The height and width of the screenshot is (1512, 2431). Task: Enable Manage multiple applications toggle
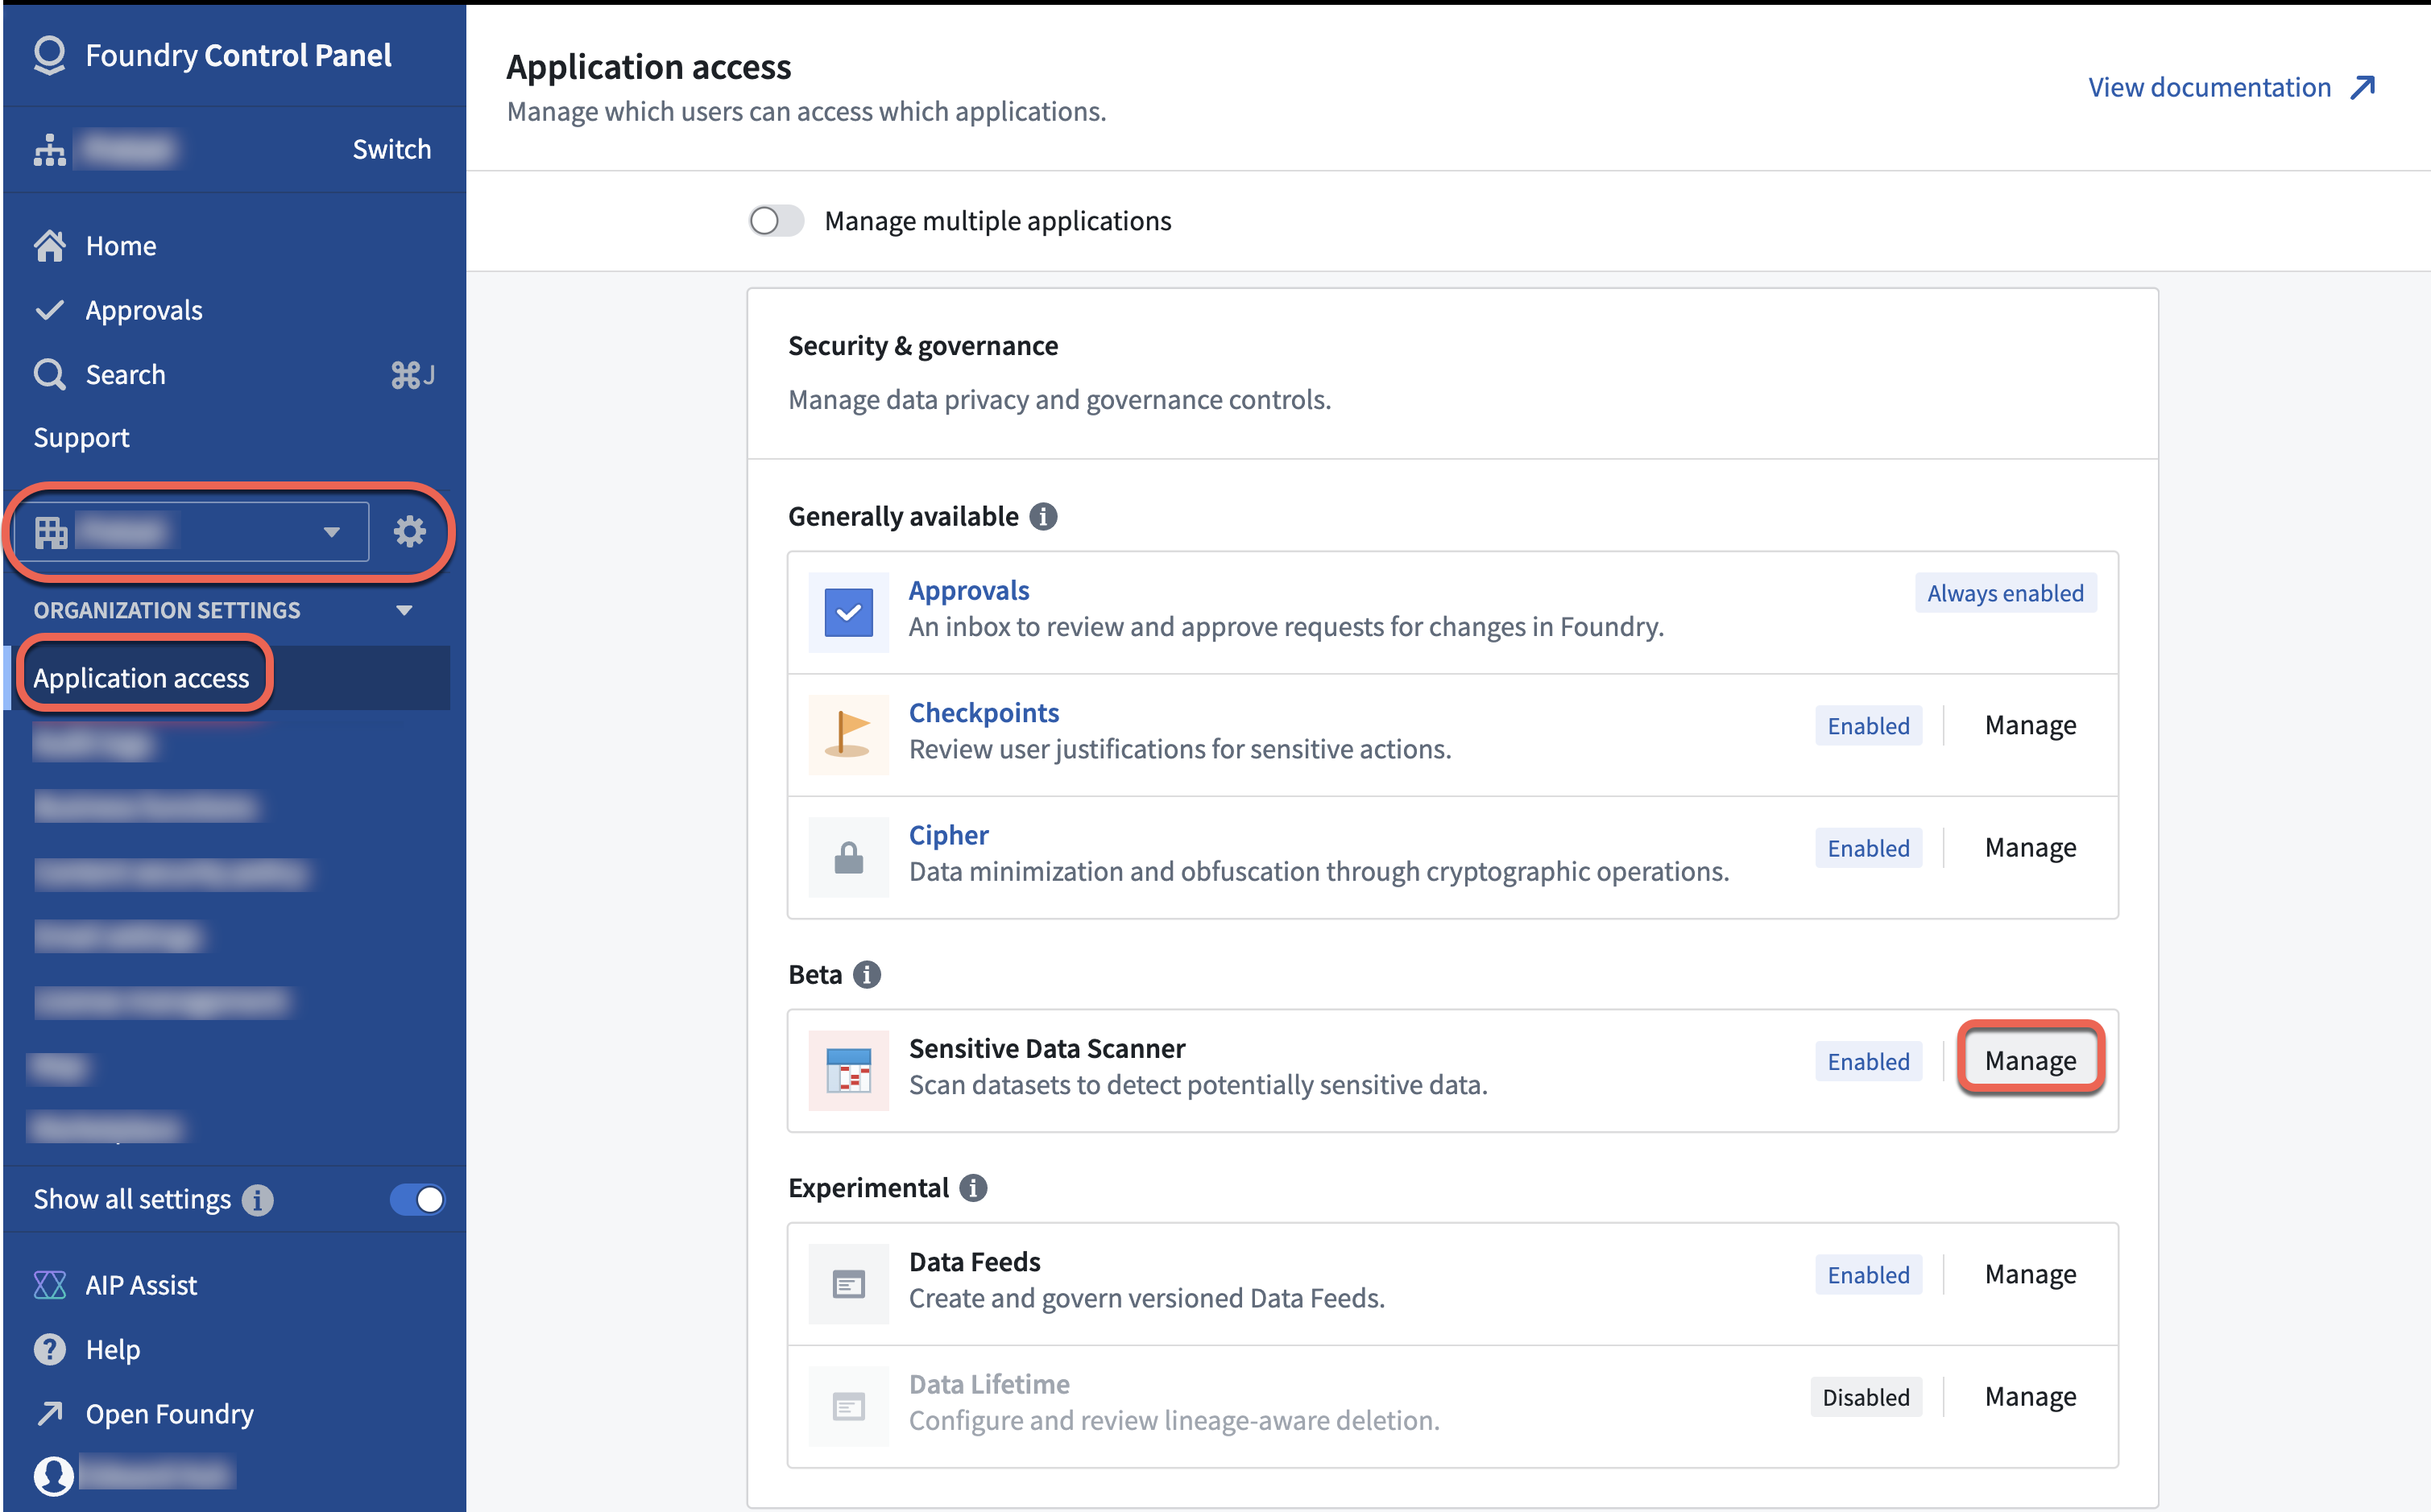[x=777, y=220]
